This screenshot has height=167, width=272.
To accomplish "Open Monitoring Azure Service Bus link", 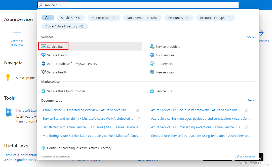I will [x=90, y=136].
